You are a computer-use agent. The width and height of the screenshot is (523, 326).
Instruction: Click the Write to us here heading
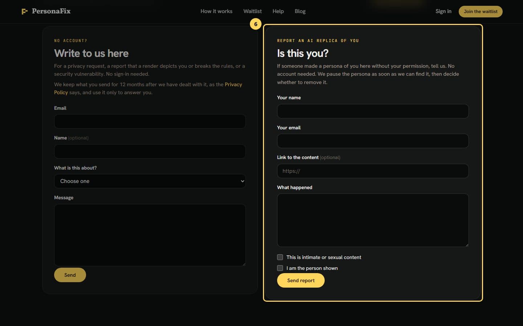pos(91,53)
